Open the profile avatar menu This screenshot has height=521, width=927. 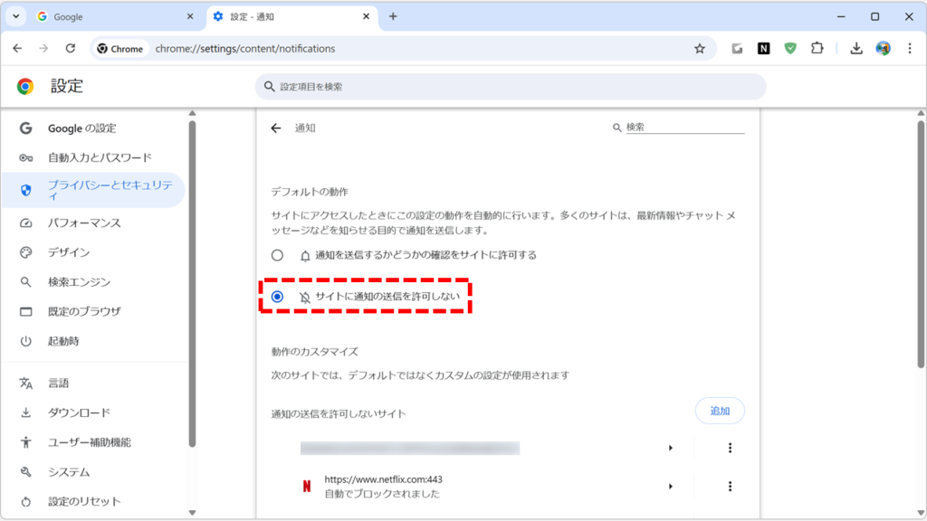(884, 49)
